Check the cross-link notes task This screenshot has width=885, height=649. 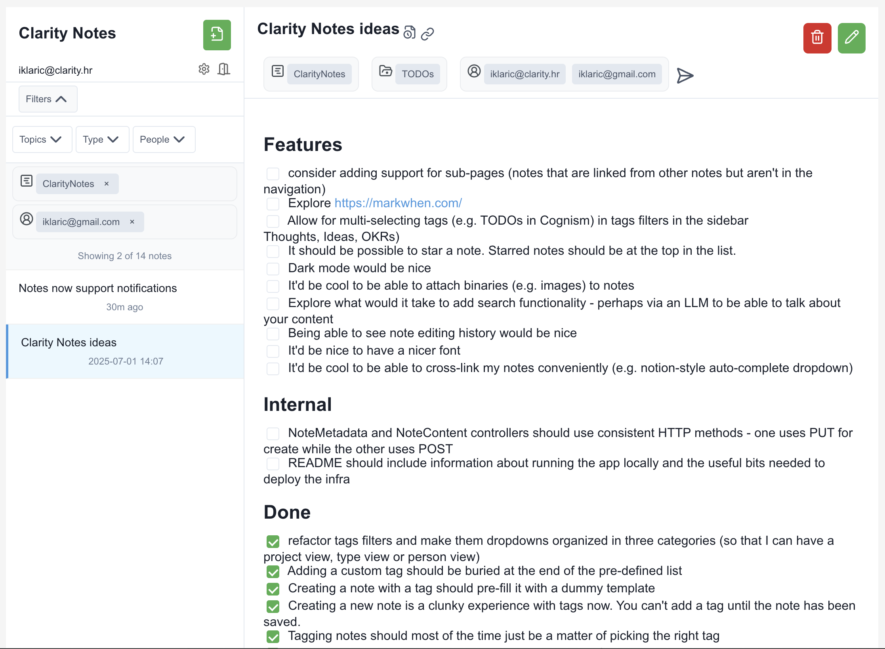pyautogui.click(x=273, y=368)
